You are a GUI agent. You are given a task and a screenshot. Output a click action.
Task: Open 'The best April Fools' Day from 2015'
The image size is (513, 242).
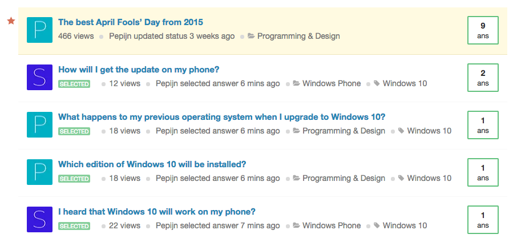pos(131,22)
